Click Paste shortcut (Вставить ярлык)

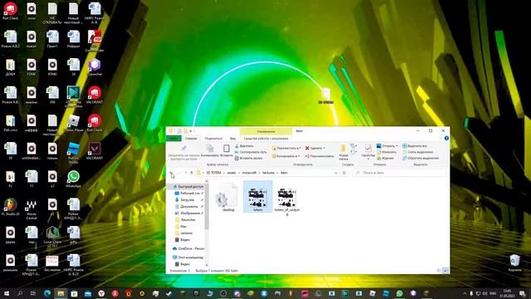point(249,159)
